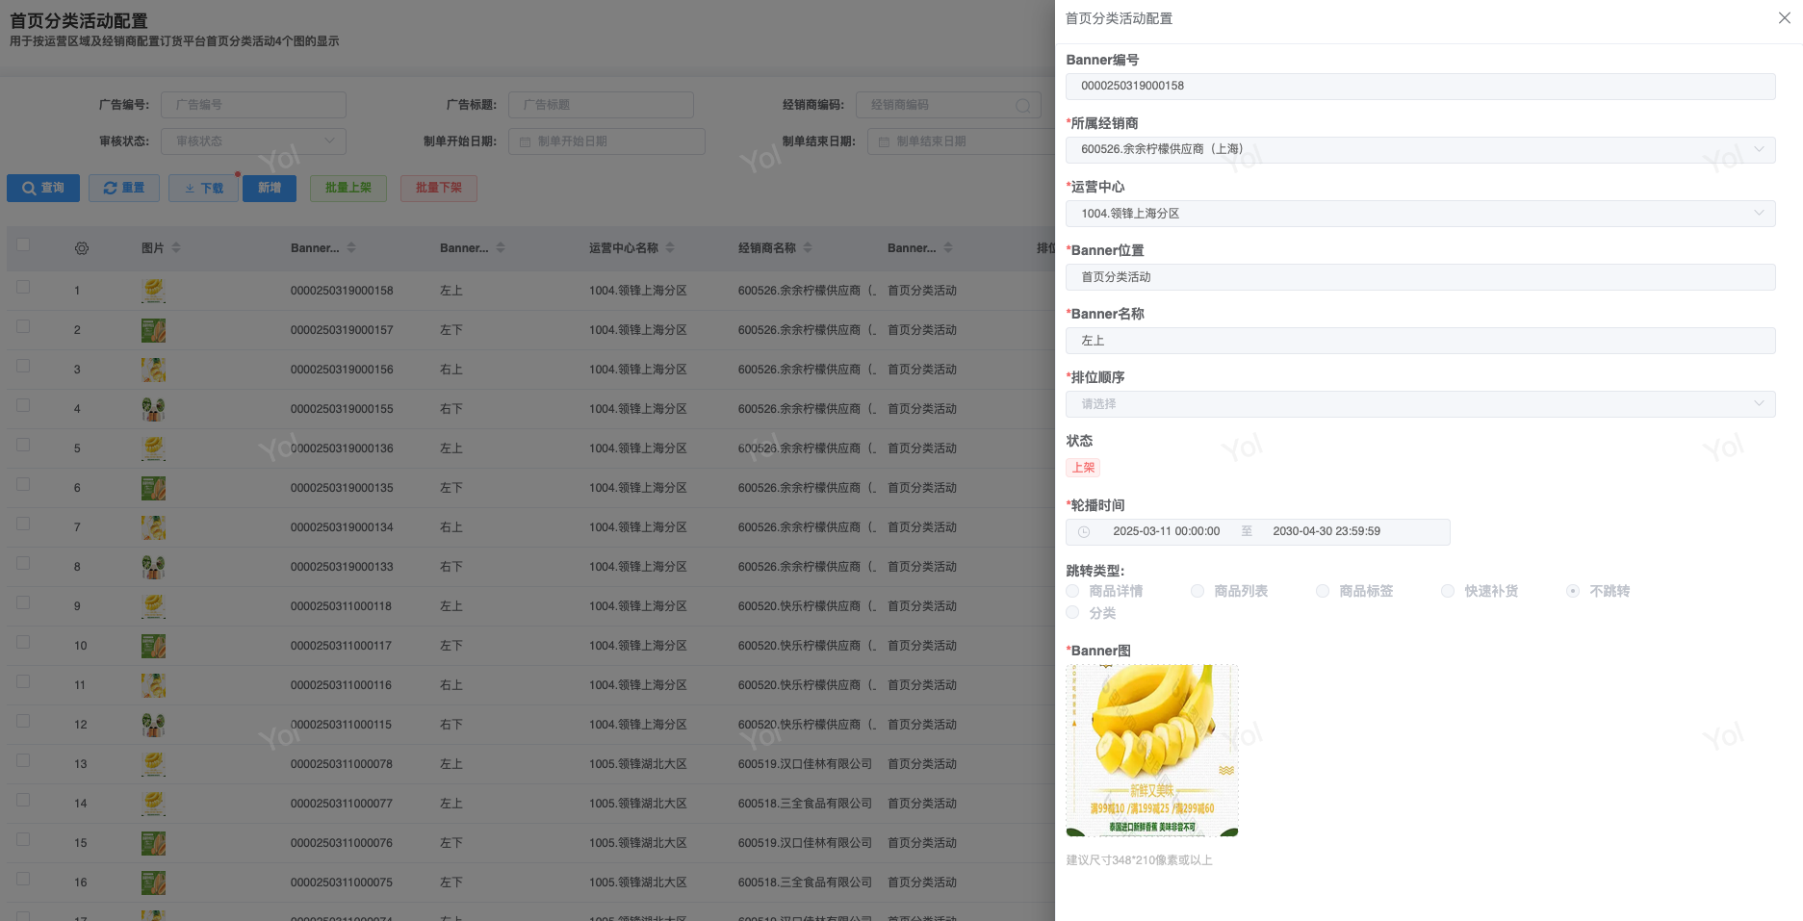This screenshot has height=921, width=1803.
Task: Expand the 运营中心 dropdown
Action: [x=1420, y=214]
